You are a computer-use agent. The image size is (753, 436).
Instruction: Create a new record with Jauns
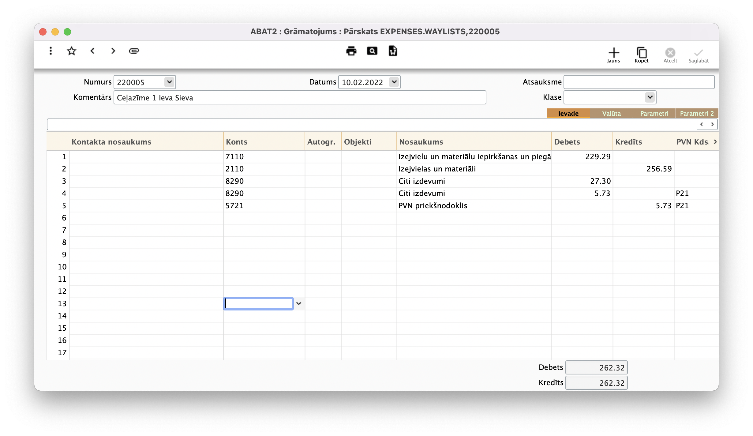pos(613,55)
